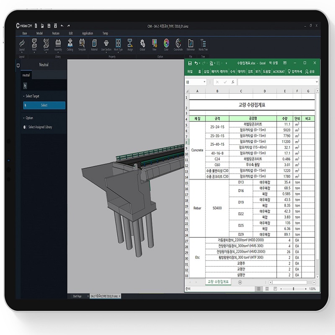
Task: Open the Excel undo history dropdown arrow
Action: [200, 63]
